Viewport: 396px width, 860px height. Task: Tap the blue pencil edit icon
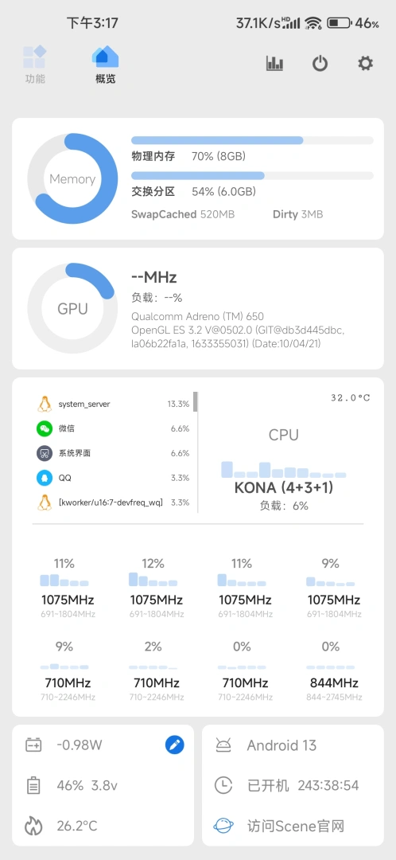pyautogui.click(x=175, y=745)
